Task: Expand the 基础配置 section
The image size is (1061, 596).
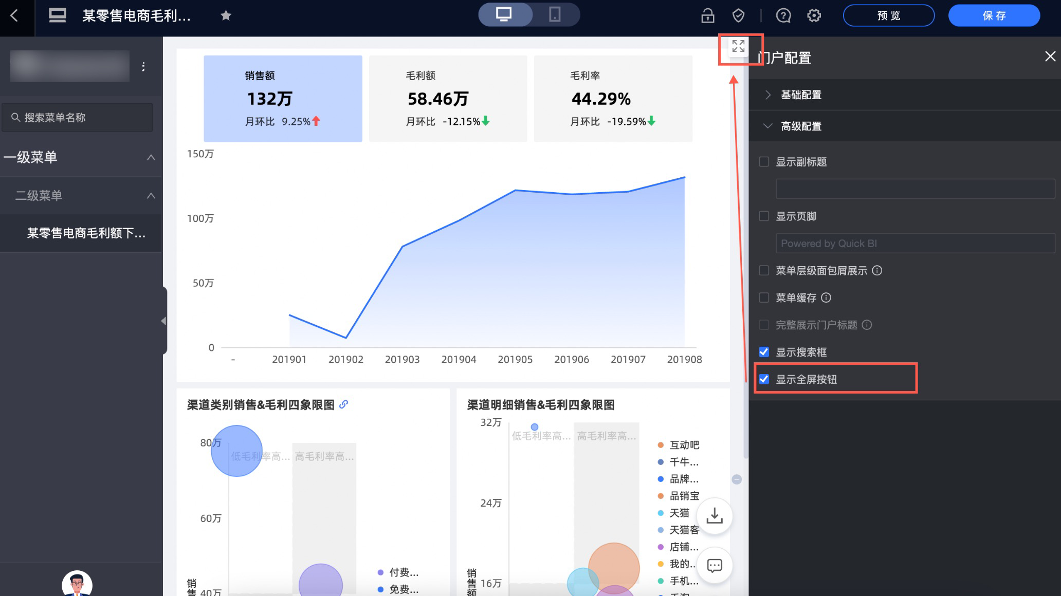Action: [x=905, y=95]
